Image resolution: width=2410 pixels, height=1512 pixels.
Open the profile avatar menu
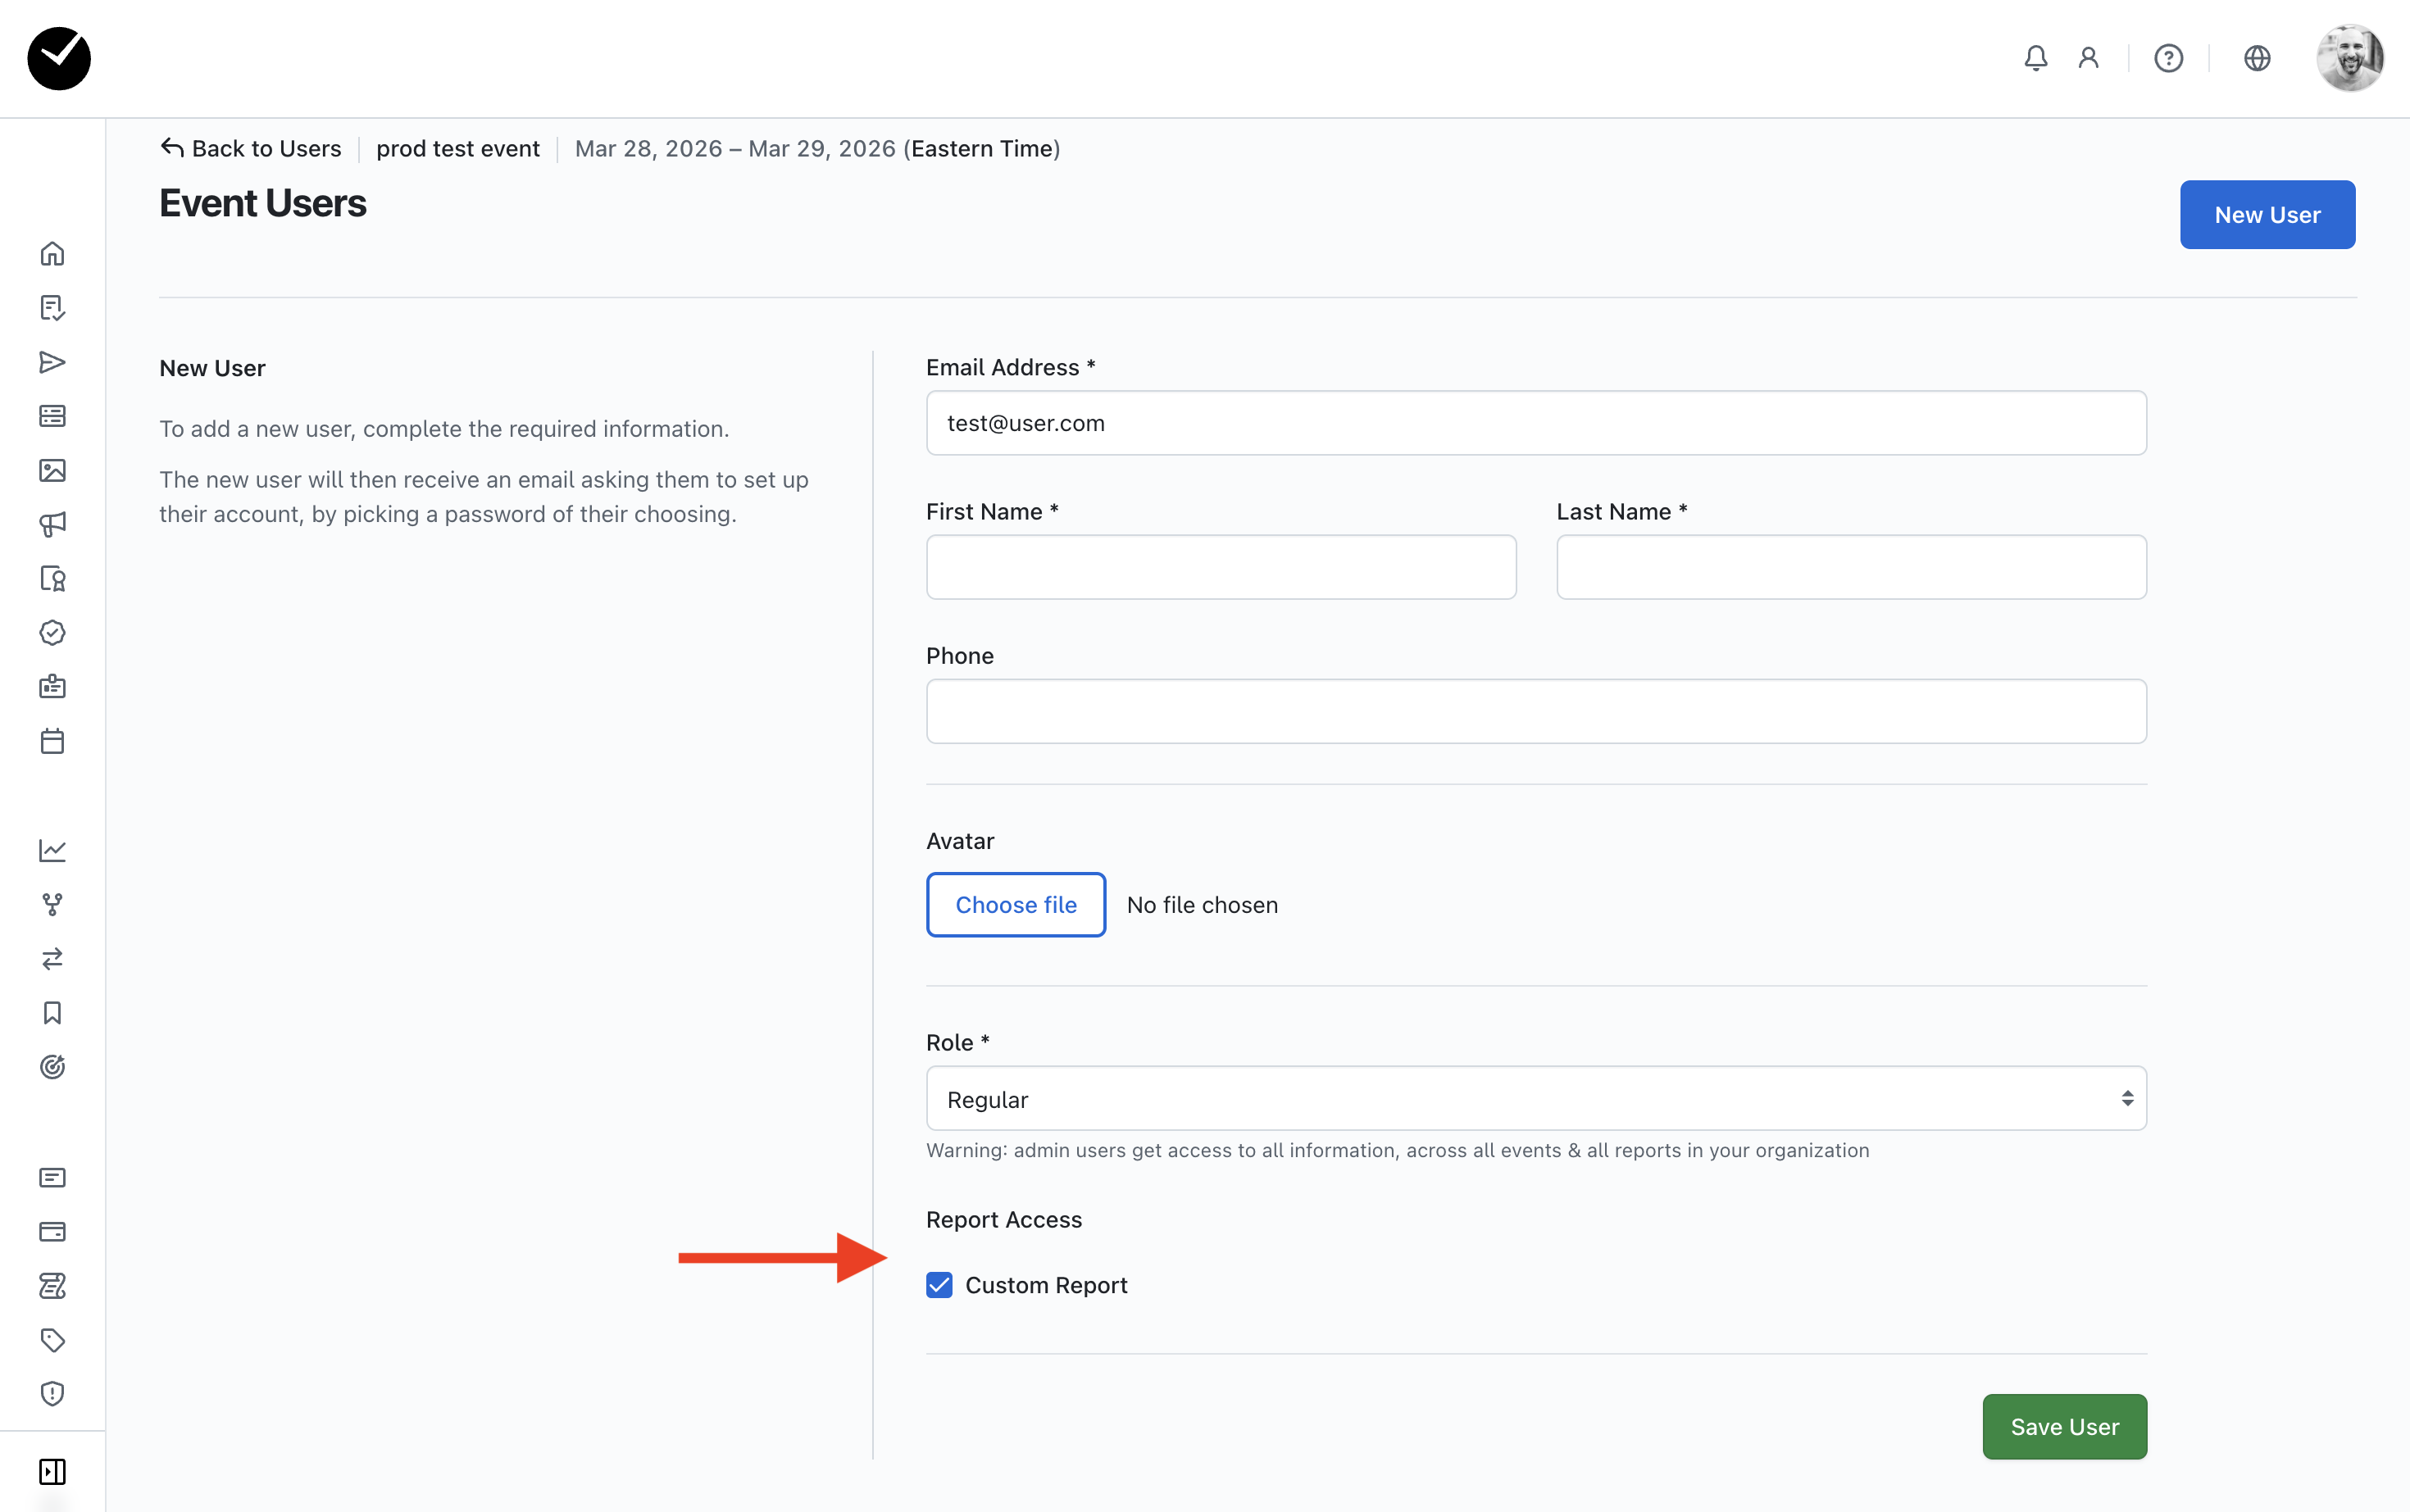pos(2349,58)
